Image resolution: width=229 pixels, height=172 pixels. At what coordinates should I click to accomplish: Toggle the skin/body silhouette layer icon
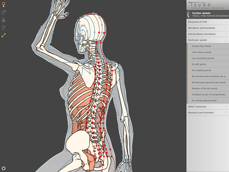tap(4, 20)
